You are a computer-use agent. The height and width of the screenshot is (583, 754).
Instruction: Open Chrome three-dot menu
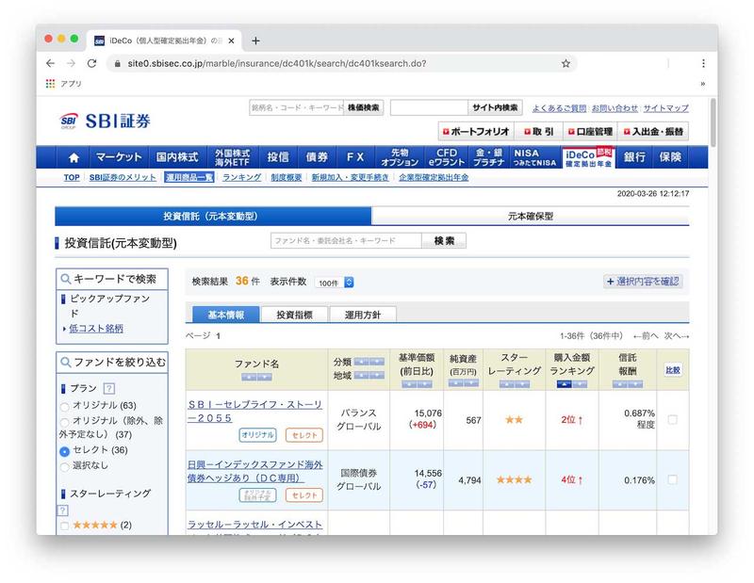click(x=703, y=63)
